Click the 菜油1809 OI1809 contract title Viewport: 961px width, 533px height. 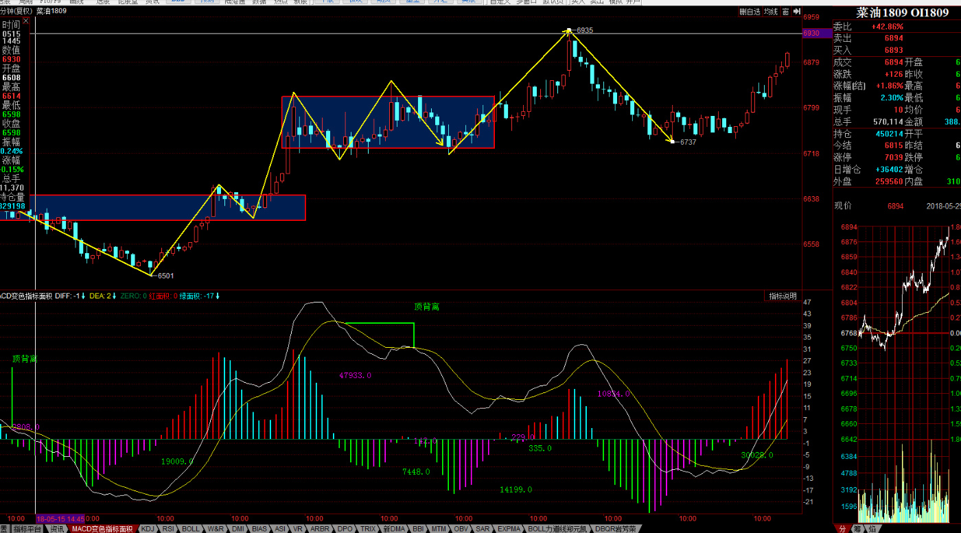903,12
